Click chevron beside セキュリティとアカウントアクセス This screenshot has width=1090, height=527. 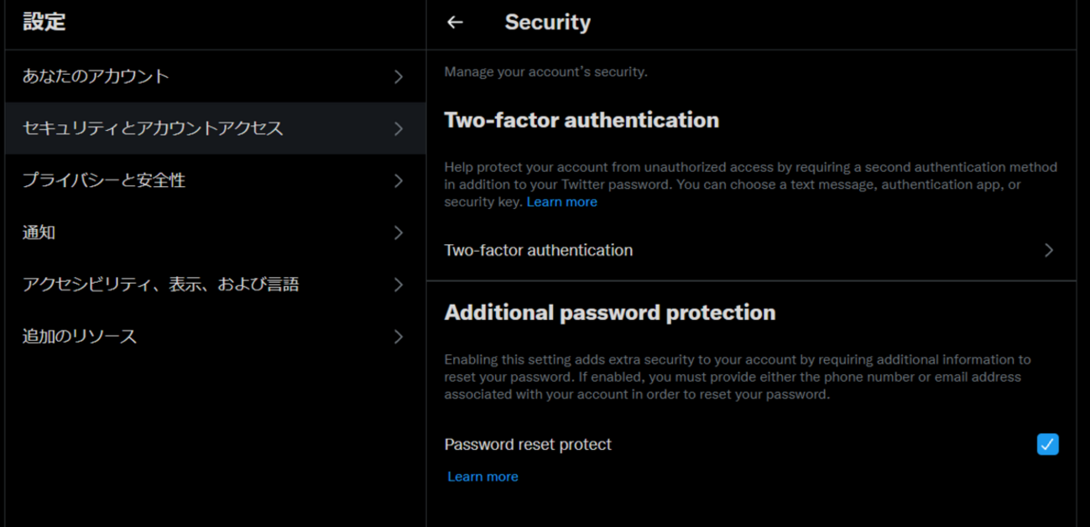pyautogui.click(x=399, y=128)
